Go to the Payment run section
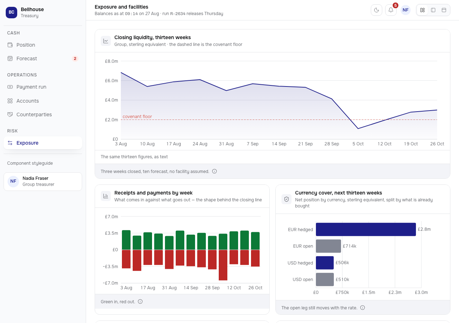Viewport: 459px width, 323px height. (43, 87)
